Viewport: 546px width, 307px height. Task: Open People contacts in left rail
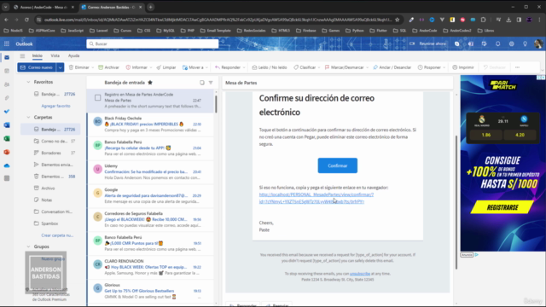[x=7, y=84]
